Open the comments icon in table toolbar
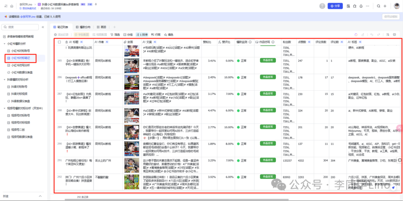Image resolution: width=403 pixels, height=201 pixels. pyautogui.click(x=394, y=34)
